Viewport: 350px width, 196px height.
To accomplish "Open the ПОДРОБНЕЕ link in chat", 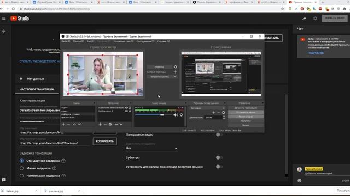I will [x=316, y=53].
